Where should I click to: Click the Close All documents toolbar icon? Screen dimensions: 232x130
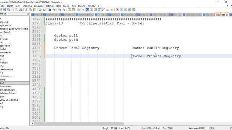pyautogui.click(x=17, y=10)
